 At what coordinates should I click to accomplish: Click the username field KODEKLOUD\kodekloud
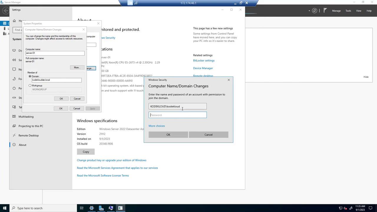pyautogui.click(x=178, y=106)
